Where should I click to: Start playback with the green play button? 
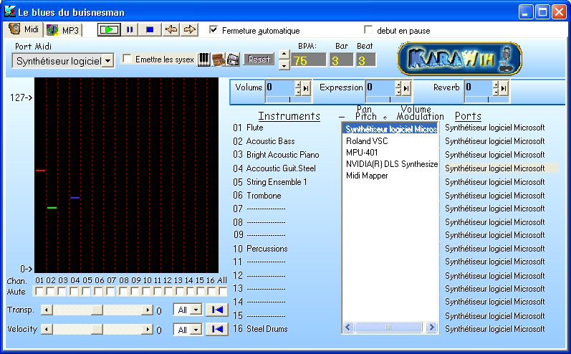109,30
